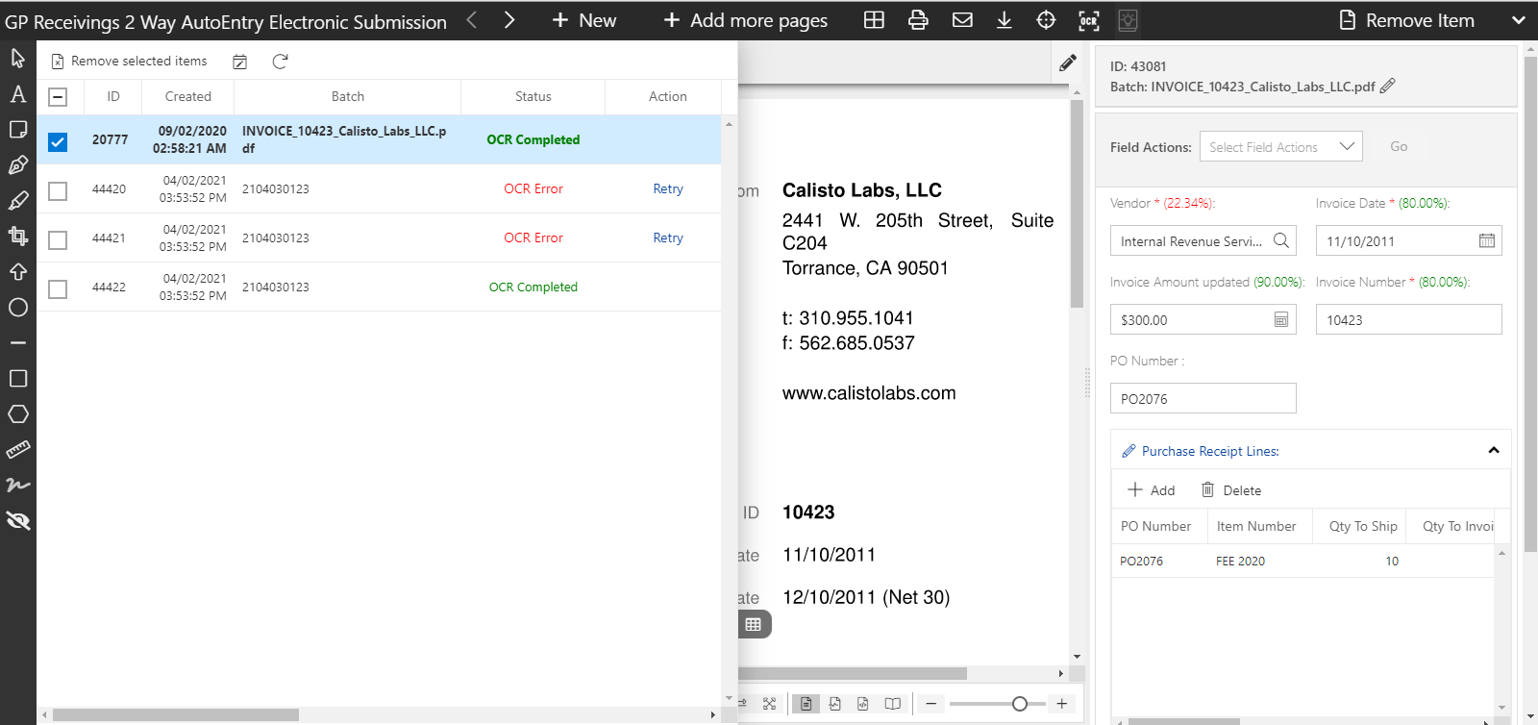Click the print icon in top toolbar

click(918, 20)
